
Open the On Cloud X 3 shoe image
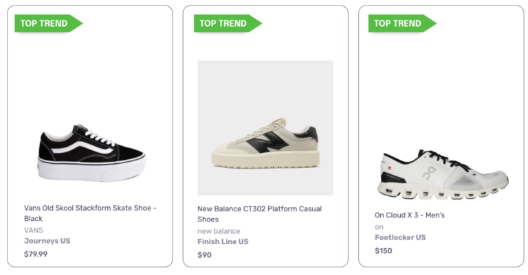point(443,175)
